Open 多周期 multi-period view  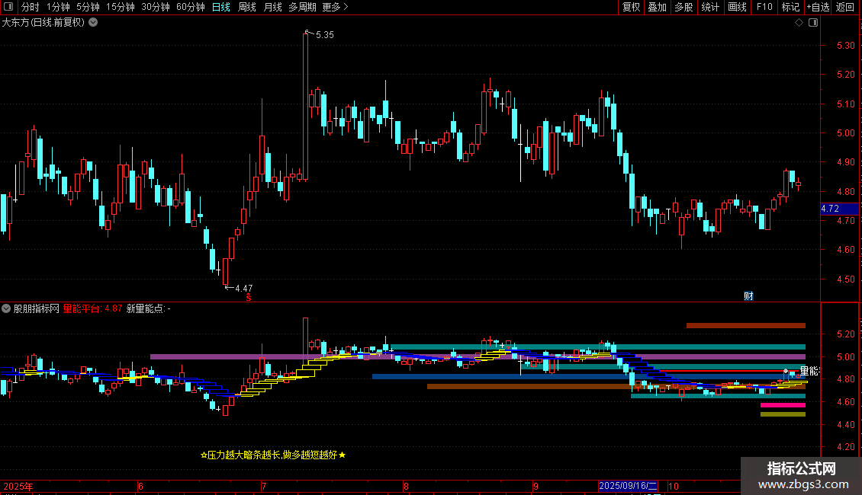[x=302, y=7]
